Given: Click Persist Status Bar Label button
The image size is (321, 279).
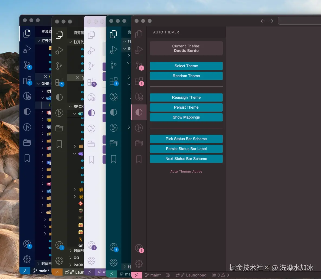Looking at the screenshot, I should [x=186, y=149].
